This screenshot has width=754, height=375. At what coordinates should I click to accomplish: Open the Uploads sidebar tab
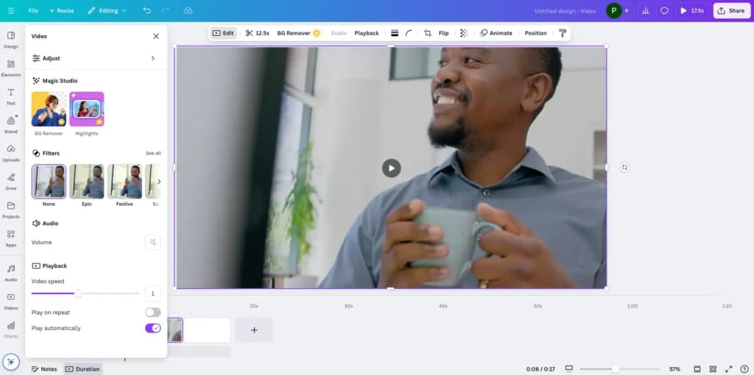click(x=10, y=153)
